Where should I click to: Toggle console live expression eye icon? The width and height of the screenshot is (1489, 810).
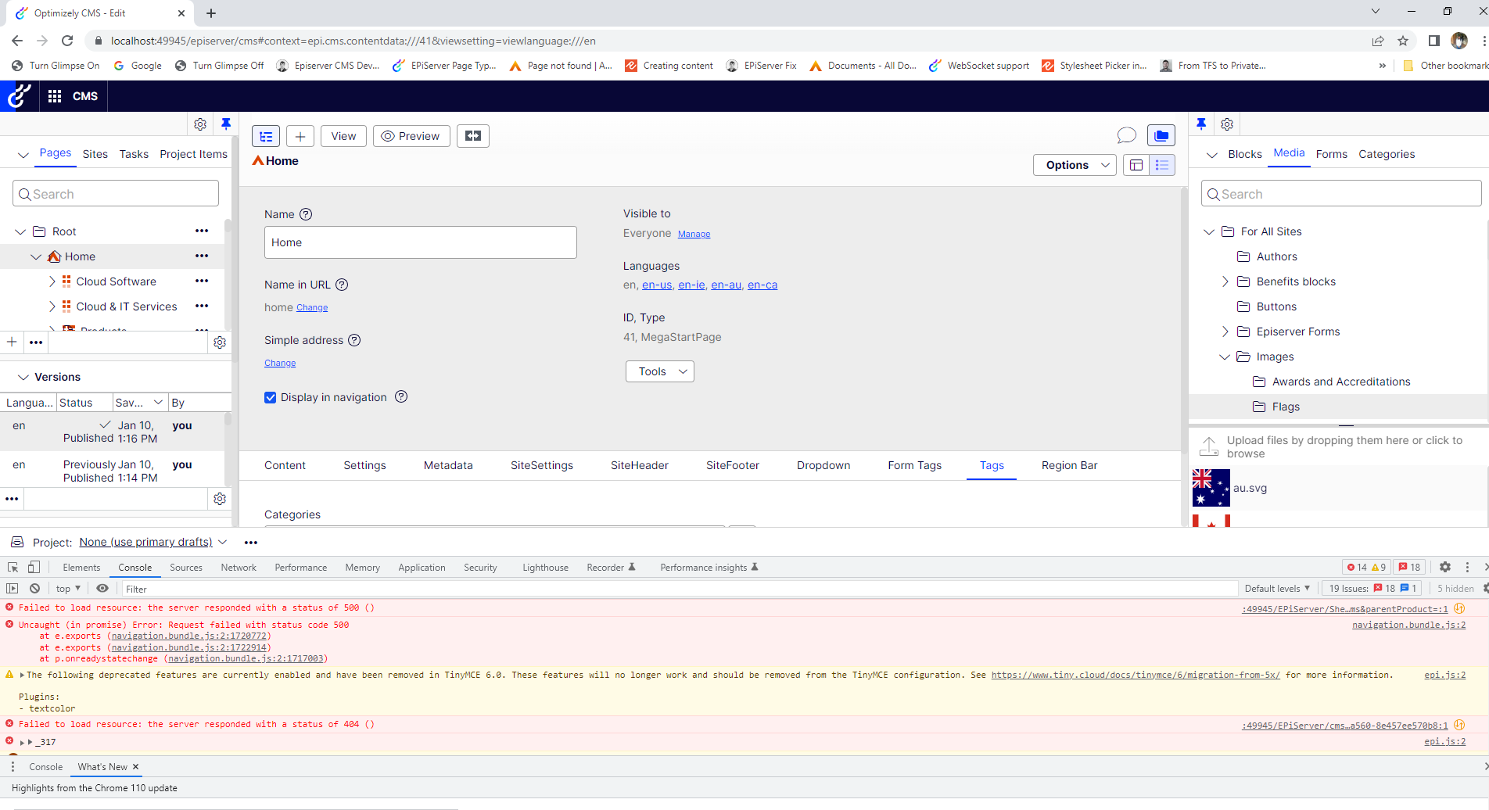[x=102, y=589]
